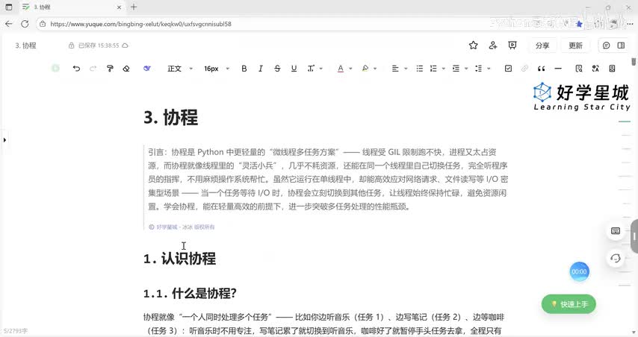
Task: Insert a quote block
Action: [541, 69]
